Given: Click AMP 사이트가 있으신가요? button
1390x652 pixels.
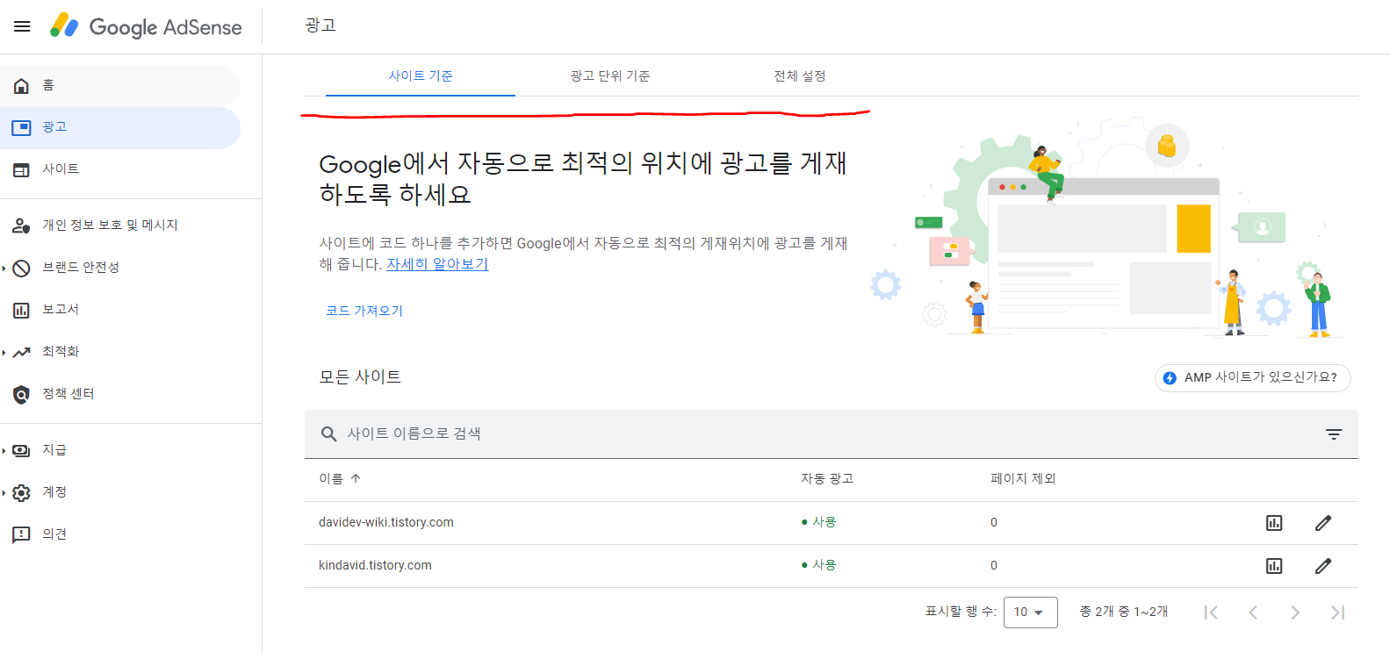Looking at the screenshot, I should point(1252,377).
